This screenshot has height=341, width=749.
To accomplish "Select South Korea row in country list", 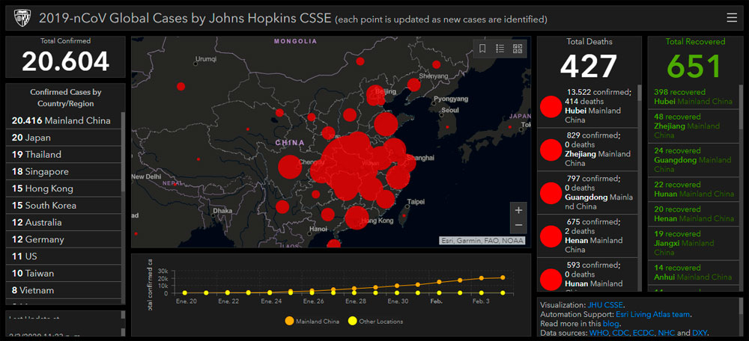I will (x=64, y=206).
